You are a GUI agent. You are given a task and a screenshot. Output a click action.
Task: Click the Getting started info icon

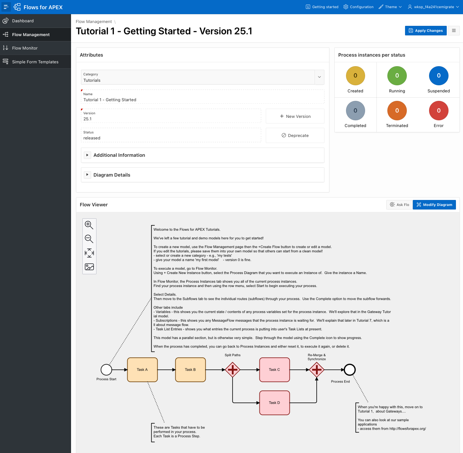pos(308,7)
